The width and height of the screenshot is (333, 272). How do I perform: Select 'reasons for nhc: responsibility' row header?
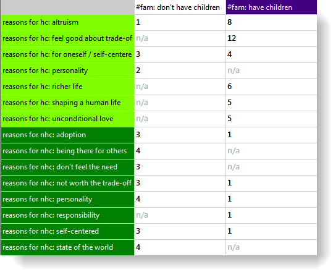pyautogui.click(x=68, y=215)
